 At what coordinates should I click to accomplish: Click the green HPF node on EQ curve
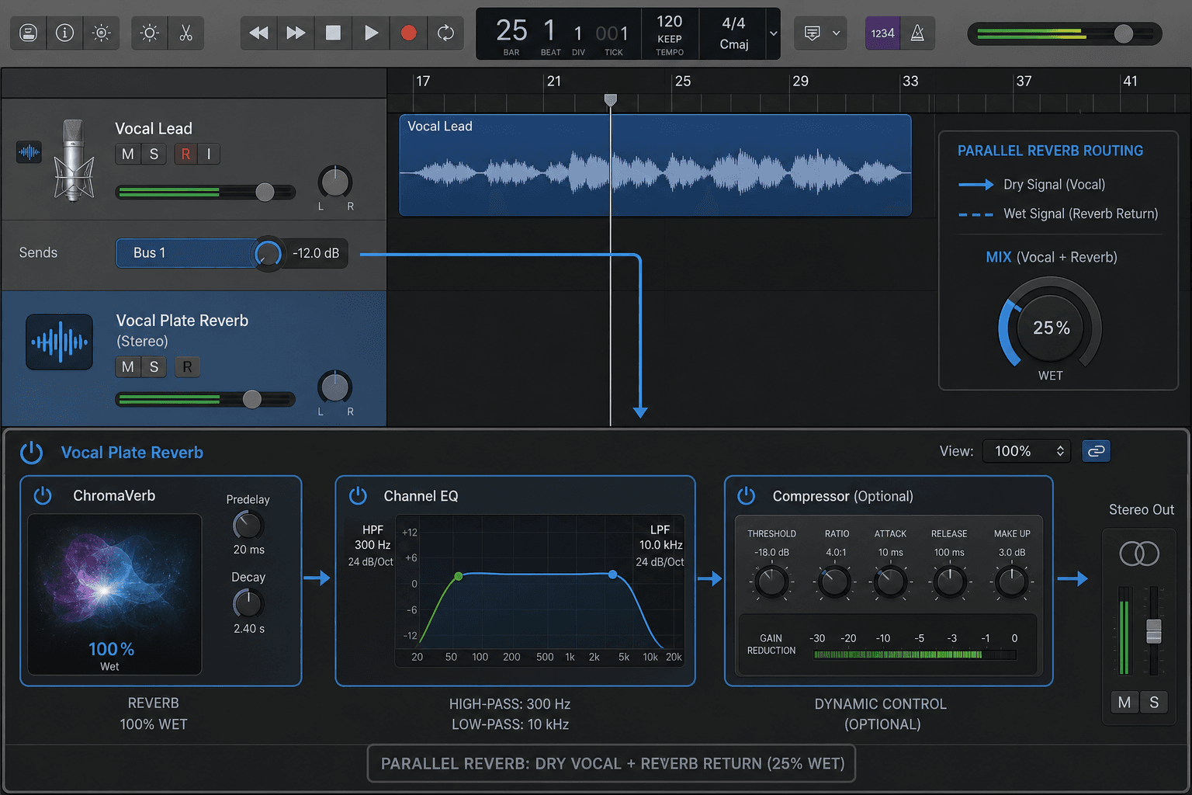click(459, 576)
